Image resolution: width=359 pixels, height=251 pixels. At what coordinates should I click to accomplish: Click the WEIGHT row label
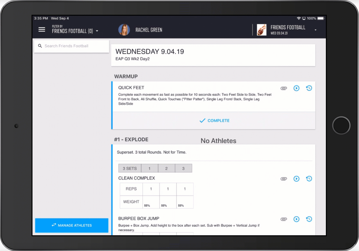(x=131, y=202)
